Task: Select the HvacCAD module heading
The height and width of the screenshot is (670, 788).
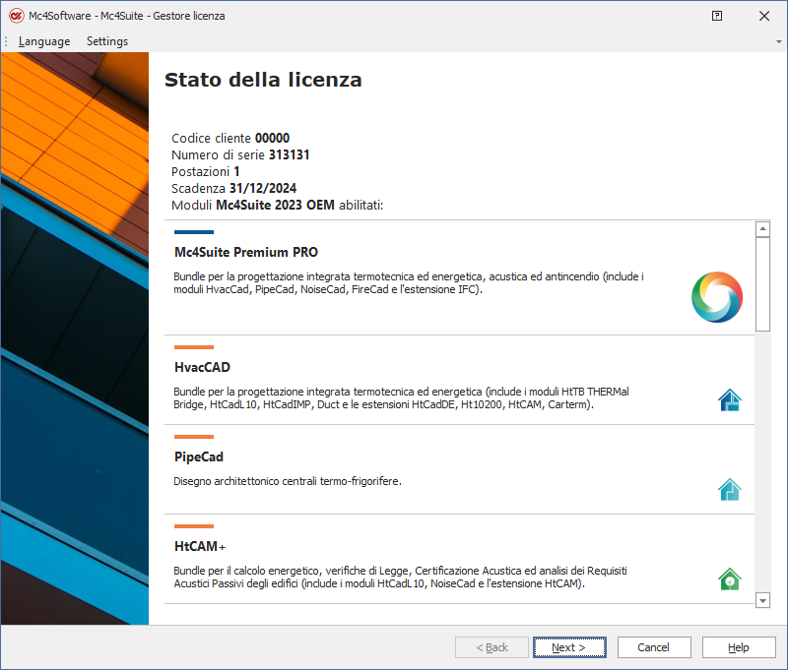Action: [202, 367]
